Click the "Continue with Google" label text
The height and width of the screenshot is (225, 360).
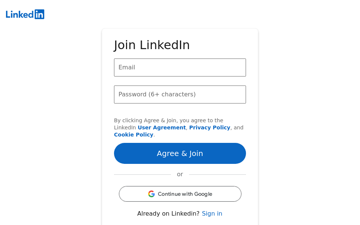185,194
